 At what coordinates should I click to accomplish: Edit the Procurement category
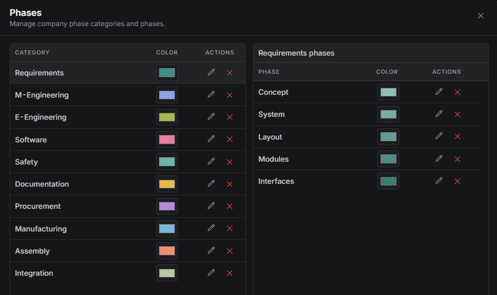[x=211, y=206]
